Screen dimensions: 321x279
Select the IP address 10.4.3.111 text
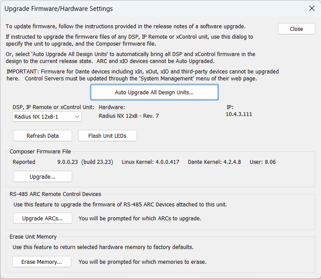coord(239,114)
